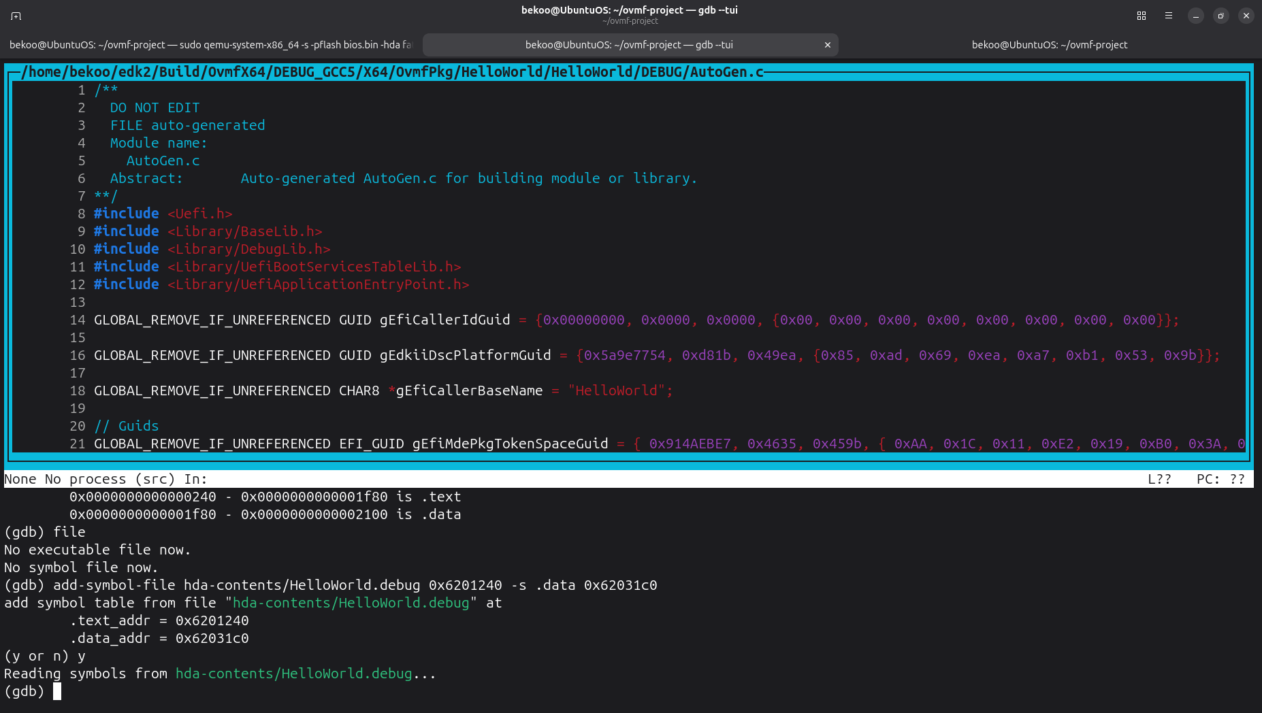Click the #include <Uefi.h> source line
This screenshot has height=713, width=1262.
point(163,214)
